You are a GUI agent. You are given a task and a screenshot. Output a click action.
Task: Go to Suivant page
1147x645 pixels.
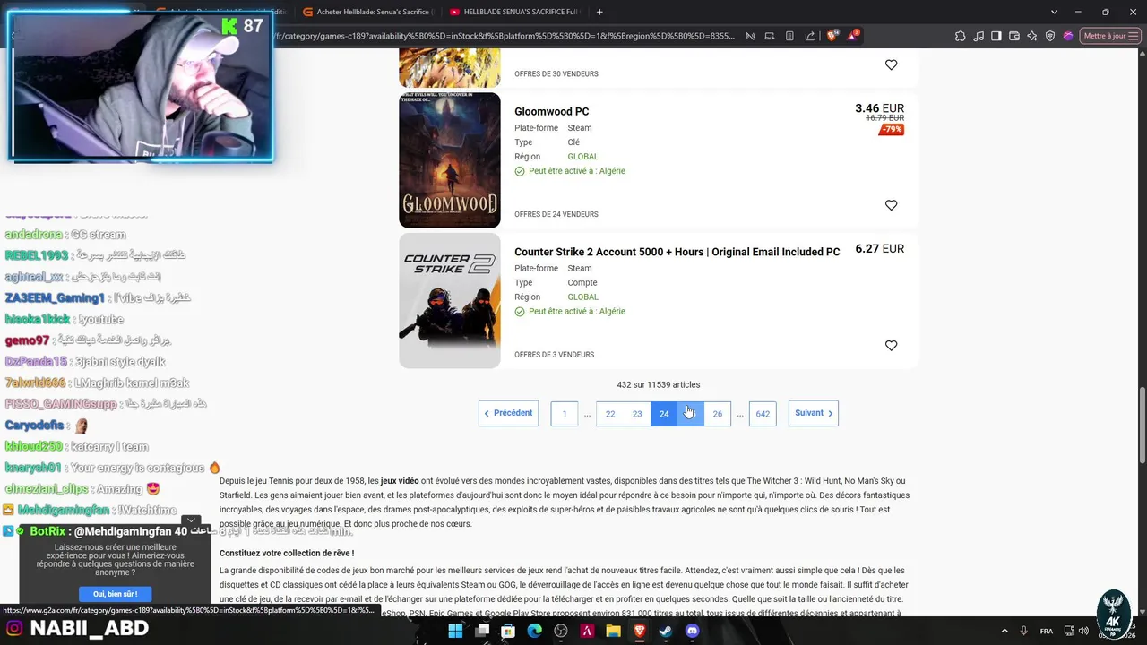(814, 413)
